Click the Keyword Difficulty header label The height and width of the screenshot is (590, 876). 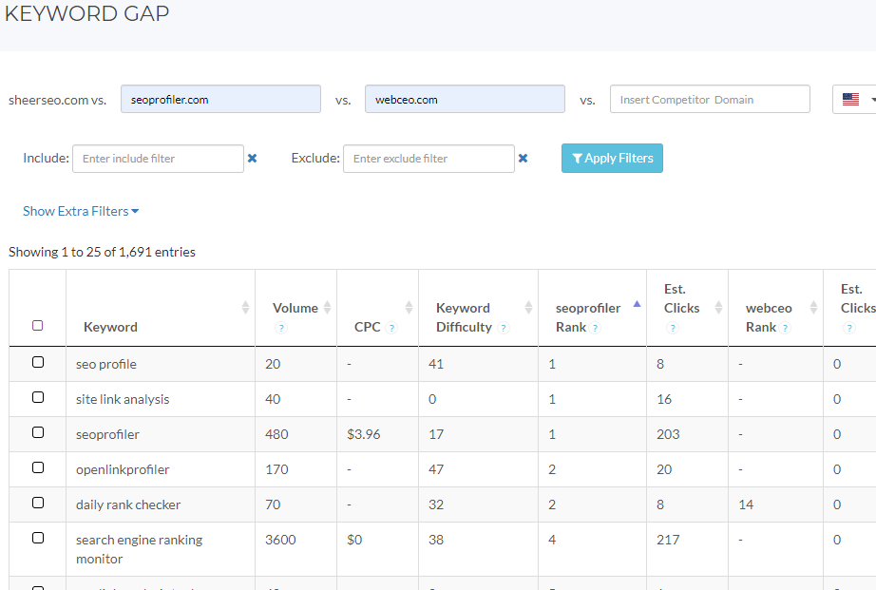click(x=463, y=317)
